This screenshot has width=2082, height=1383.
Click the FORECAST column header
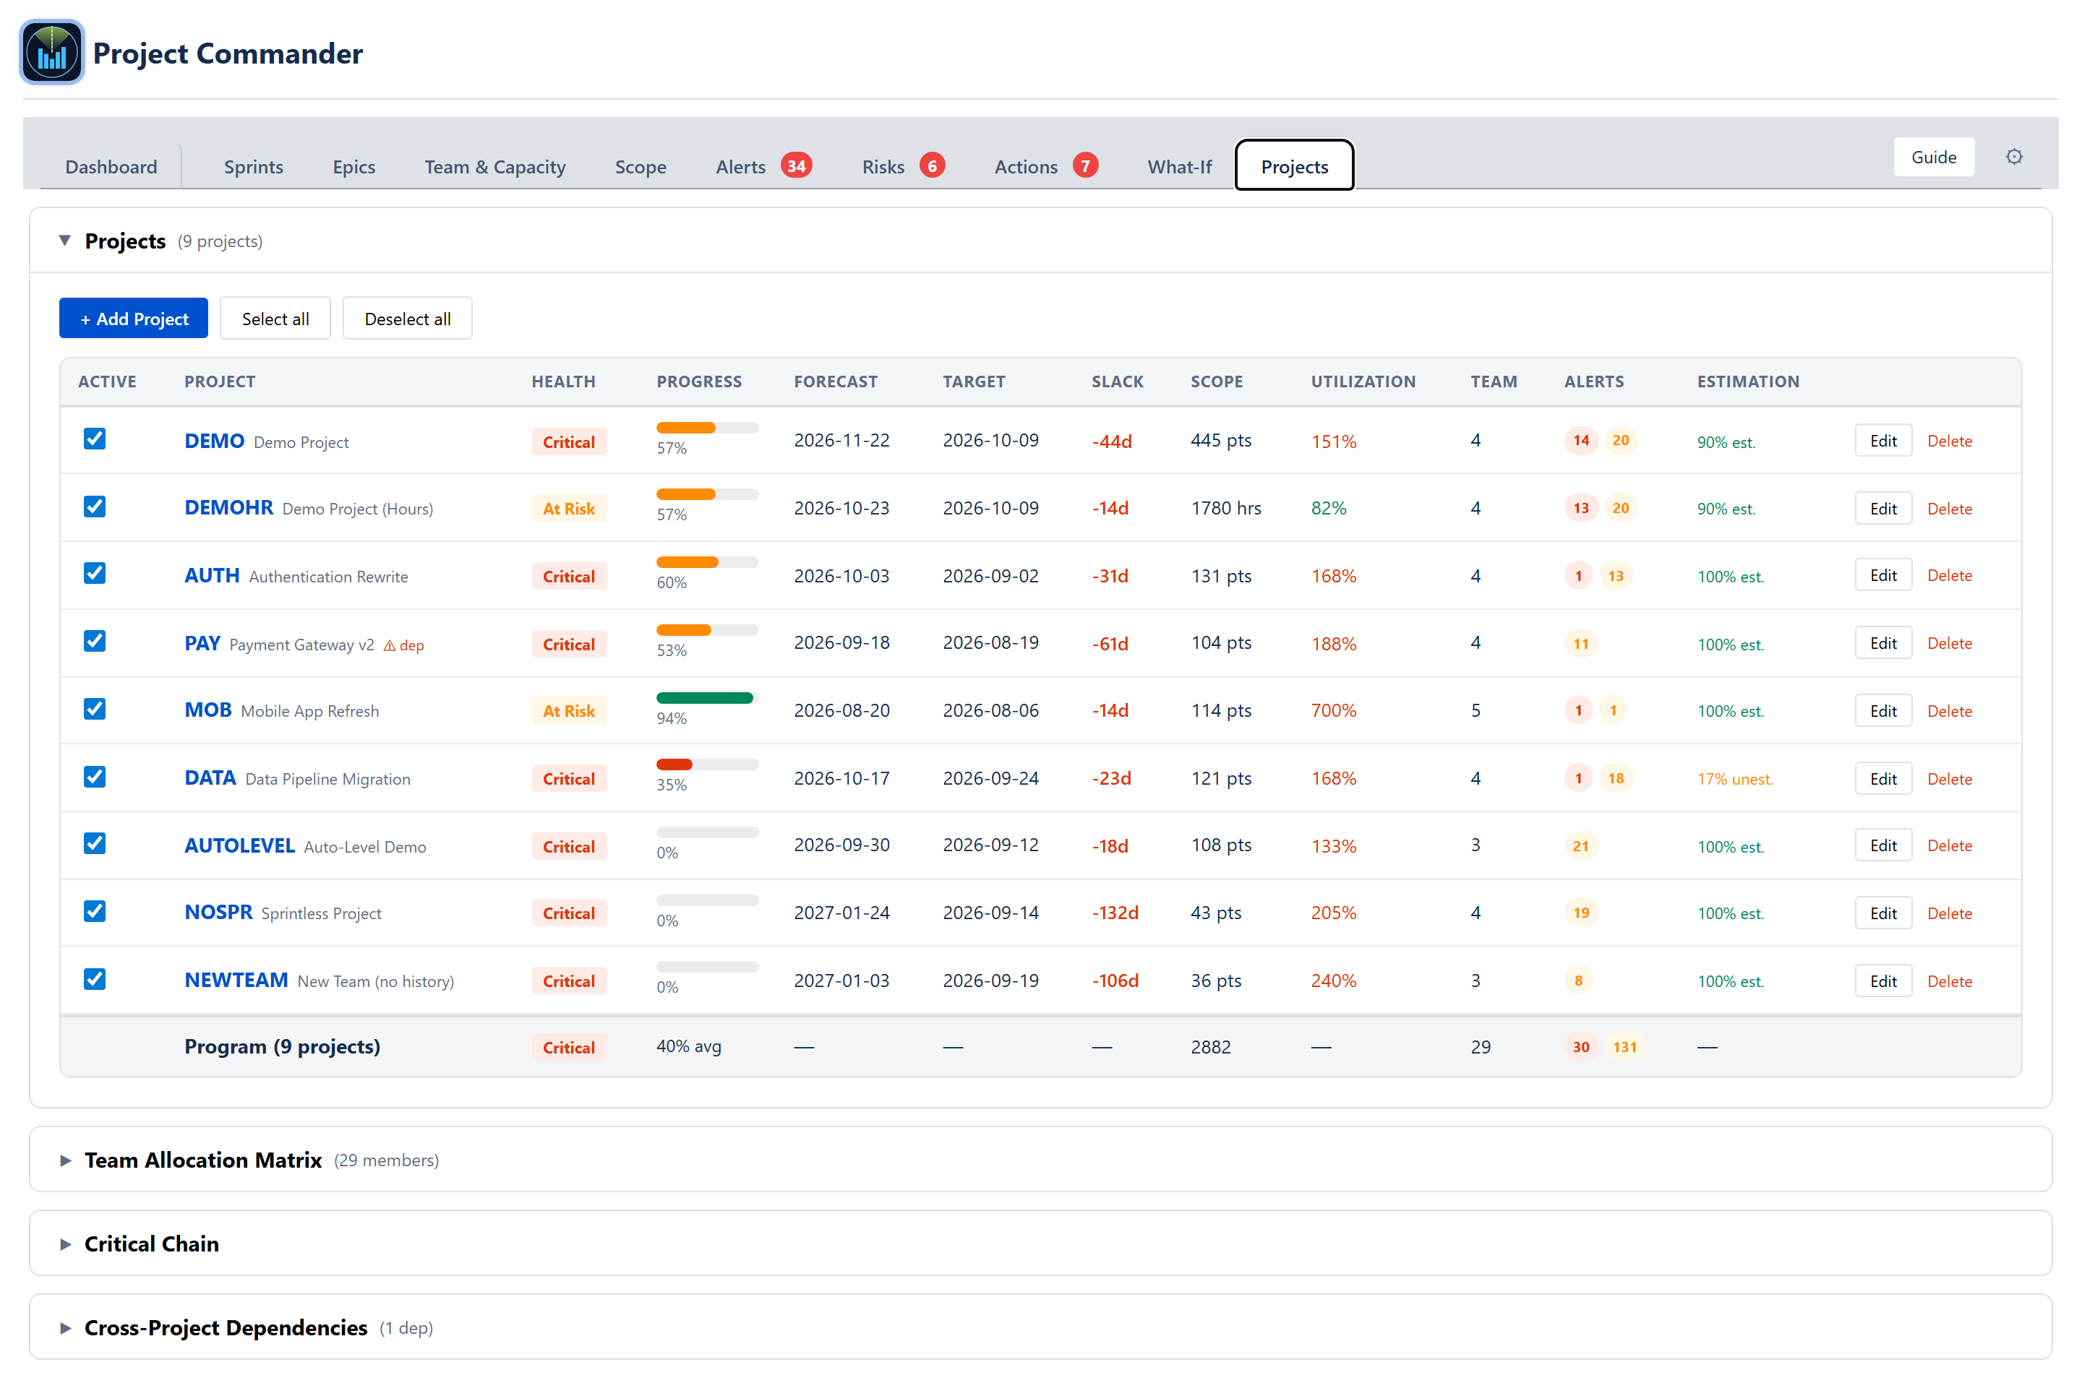836,381
